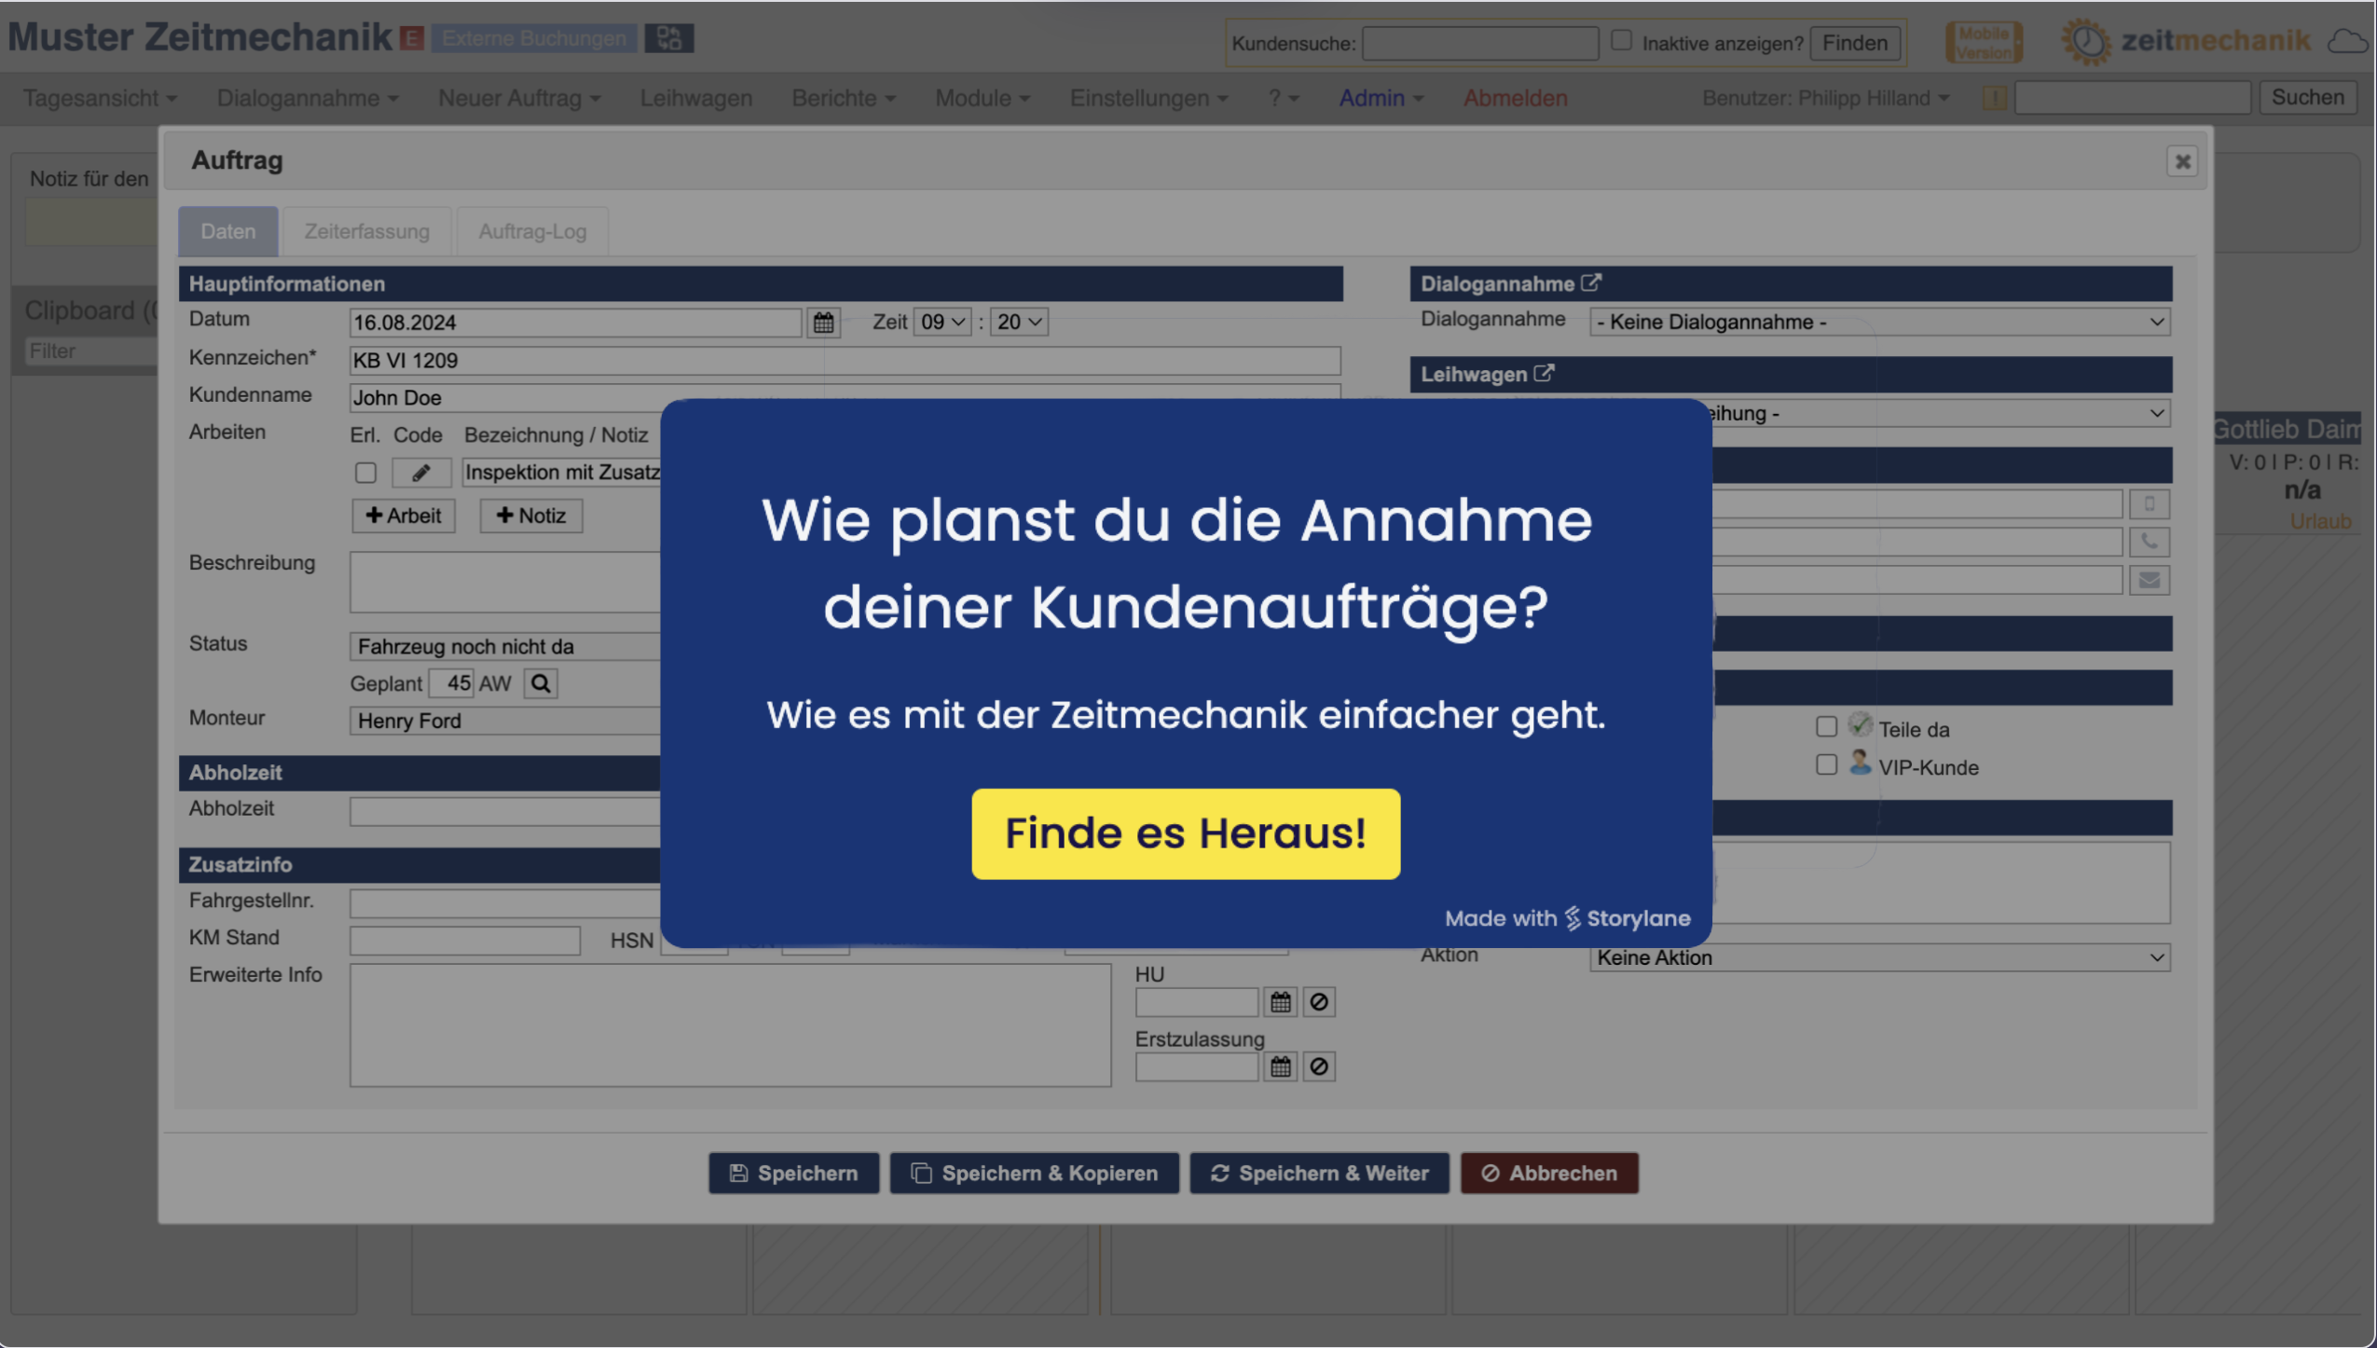2377x1348 pixels.
Task: Open the Leihwagen dropdown
Action: [x=1941, y=413]
